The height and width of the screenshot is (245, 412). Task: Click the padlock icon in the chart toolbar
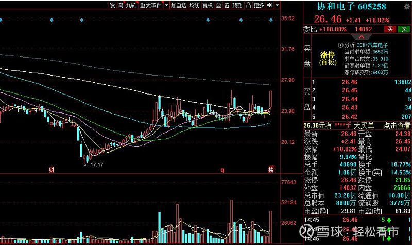(248, 5)
